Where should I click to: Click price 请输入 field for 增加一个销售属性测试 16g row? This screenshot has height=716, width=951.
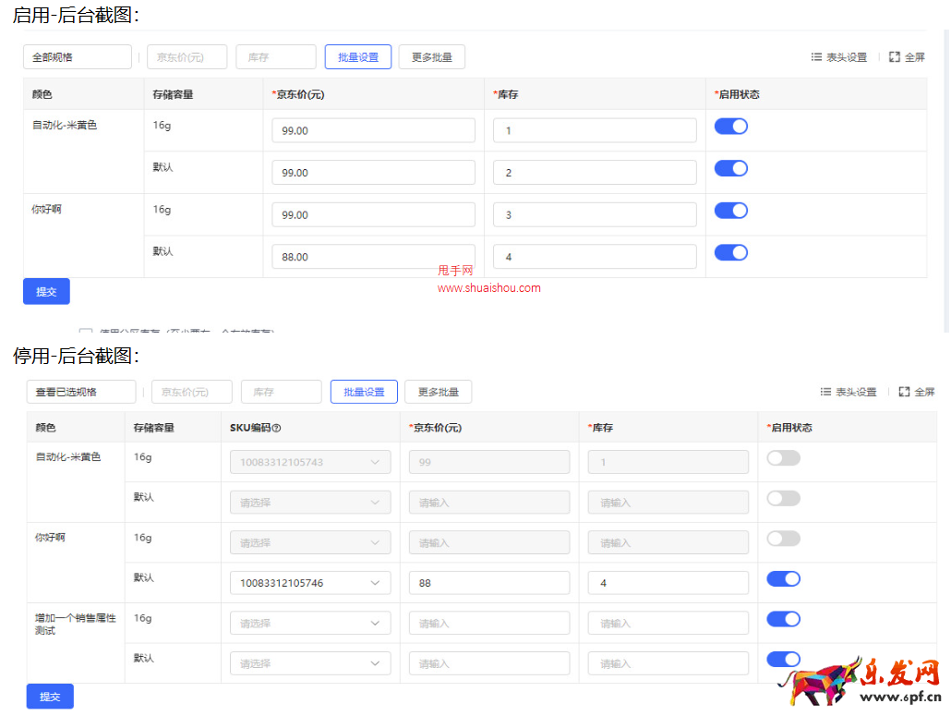click(x=489, y=624)
